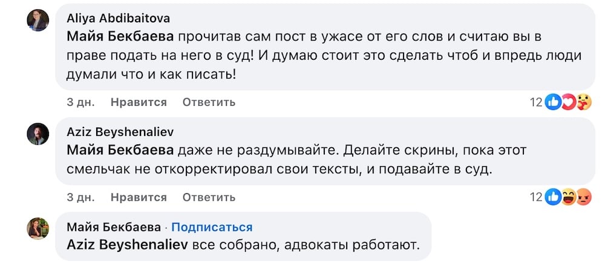The width and height of the screenshot is (605, 264).
Task: Open Майя Бекбаева mention in Aziz's comment
Action: [x=120, y=150]
